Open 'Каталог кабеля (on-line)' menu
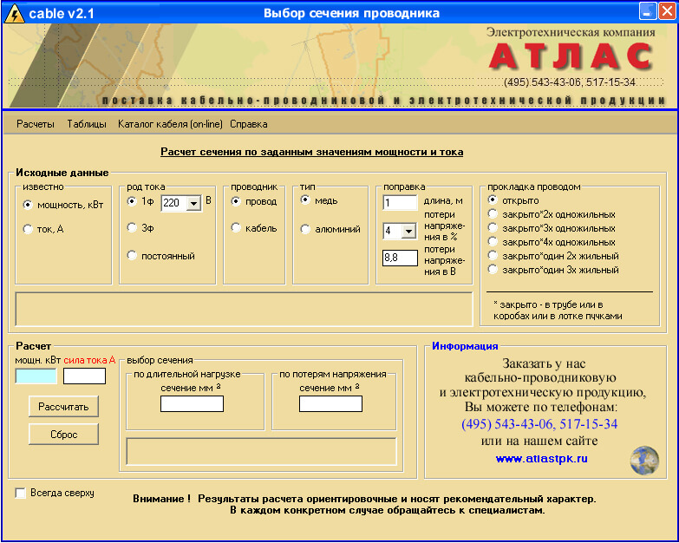The image size is (679, 543). click(x=170, y=124)
